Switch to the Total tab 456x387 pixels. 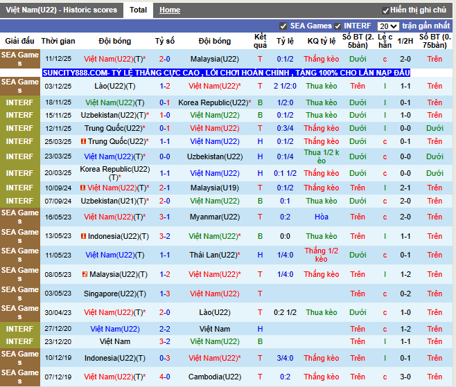138,10
